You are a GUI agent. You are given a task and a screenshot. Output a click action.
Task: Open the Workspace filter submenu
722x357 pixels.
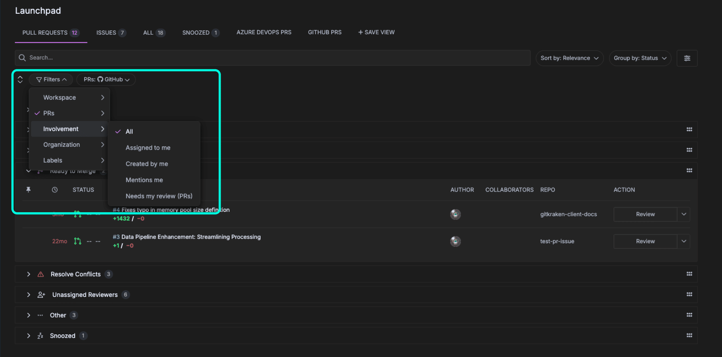(69, 98)
